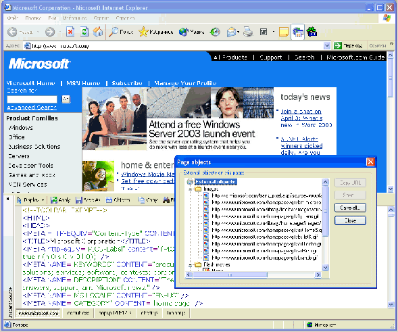Expand the Links toolbar chevron
The height and width of the screenshot is (332, 398).
391,44
